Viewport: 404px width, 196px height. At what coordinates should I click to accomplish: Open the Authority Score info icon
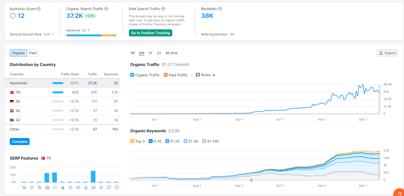[39, 9]
